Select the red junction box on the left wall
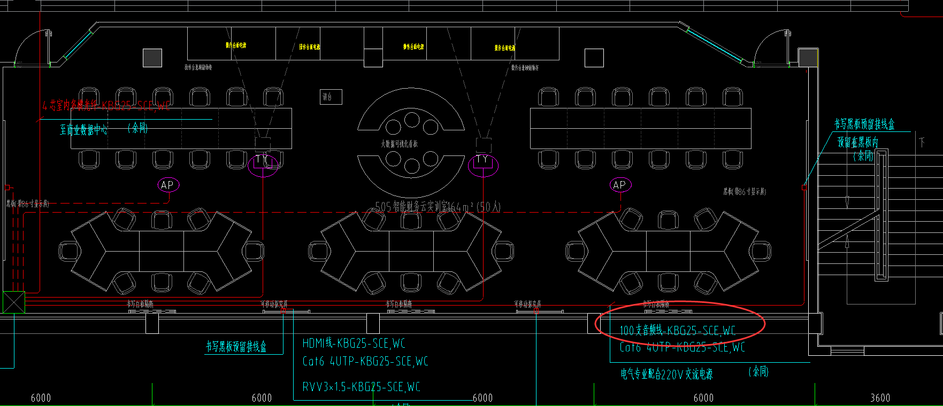The width and height of the screenshot is (943, 406). pos(8,188)
